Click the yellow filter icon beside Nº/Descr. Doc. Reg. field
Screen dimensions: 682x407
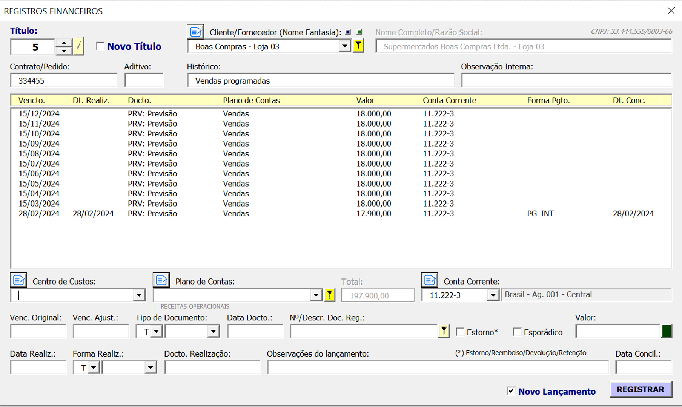(x=444, y=331)
